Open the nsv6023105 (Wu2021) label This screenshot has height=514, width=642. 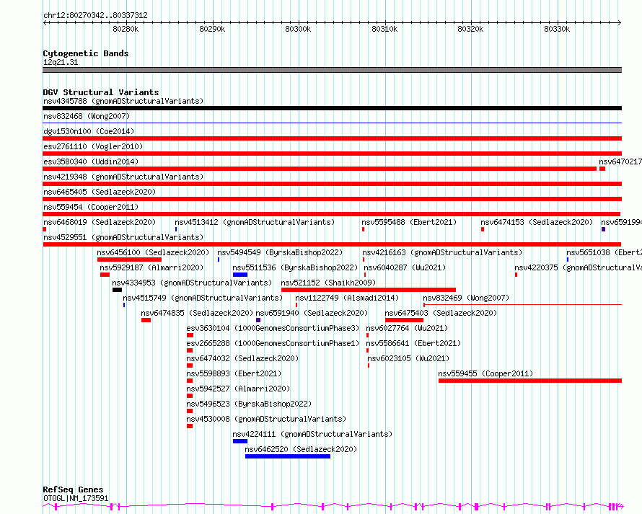click(x=408, y=358)
